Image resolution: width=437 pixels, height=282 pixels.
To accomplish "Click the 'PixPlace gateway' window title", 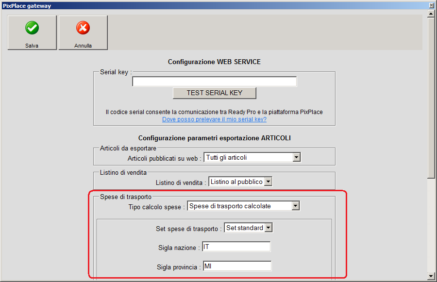I will [x=27, y=6].
